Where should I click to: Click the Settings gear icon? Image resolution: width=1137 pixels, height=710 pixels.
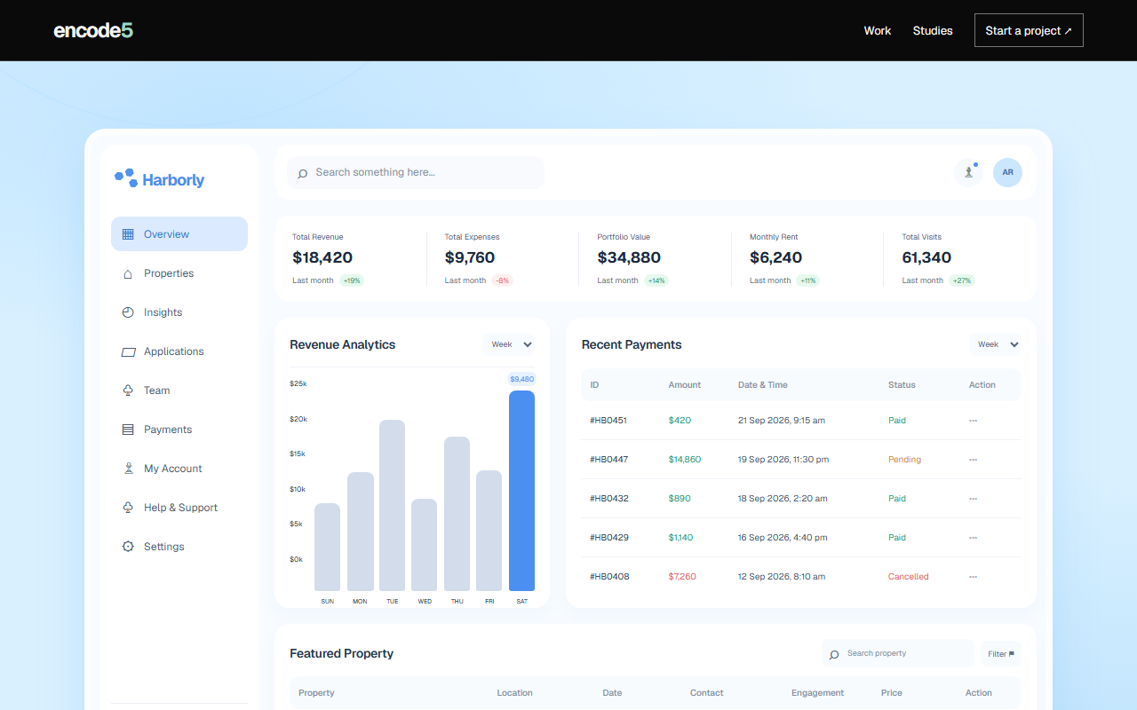(128, 547)
